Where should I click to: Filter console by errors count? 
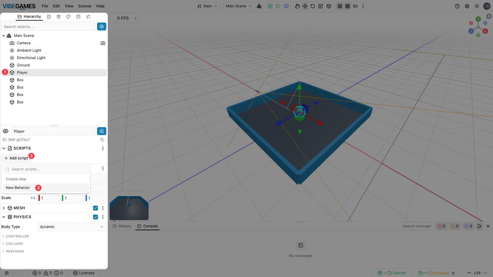pos(442,226)
